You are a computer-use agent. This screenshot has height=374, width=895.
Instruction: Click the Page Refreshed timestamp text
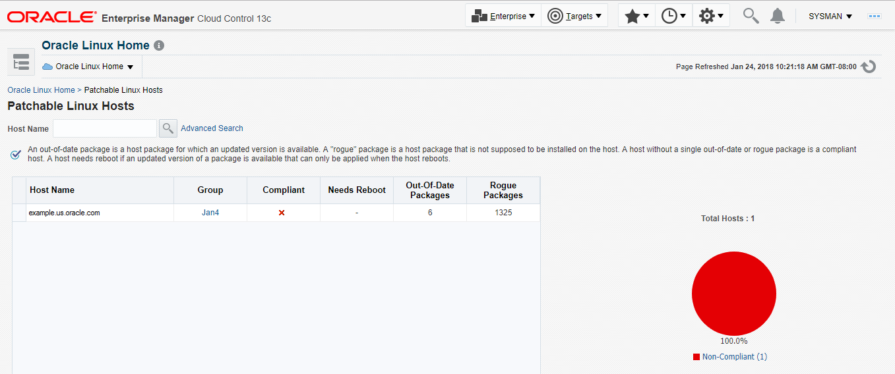[x=766, y=67]
